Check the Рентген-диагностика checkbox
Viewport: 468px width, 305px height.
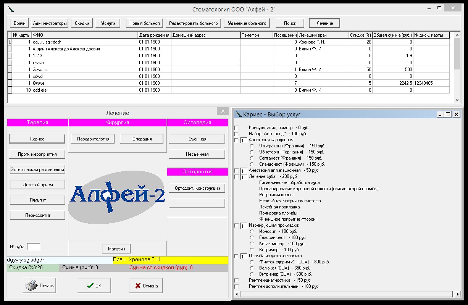coord(236,281)
